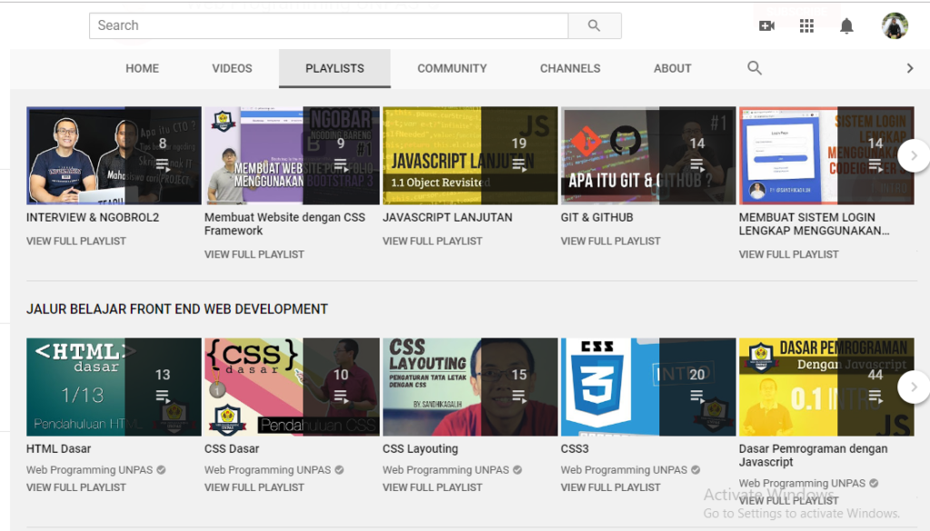Open the Apa Itu Git & GitHub thumbnail
The image size is (930, 531).
tap(648, 155)
